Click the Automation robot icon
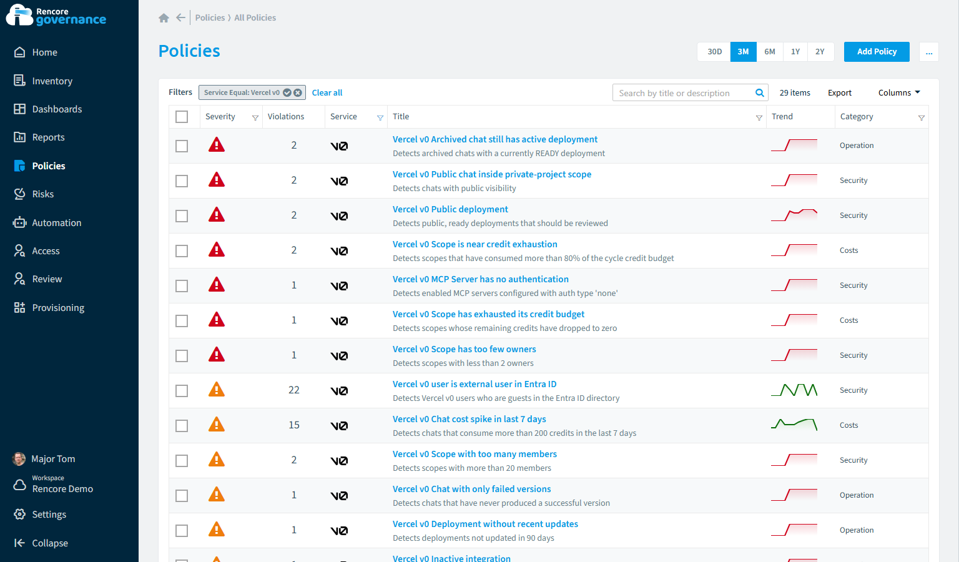Viewport: 959px width, 562px height. click(x=19, y=222)
